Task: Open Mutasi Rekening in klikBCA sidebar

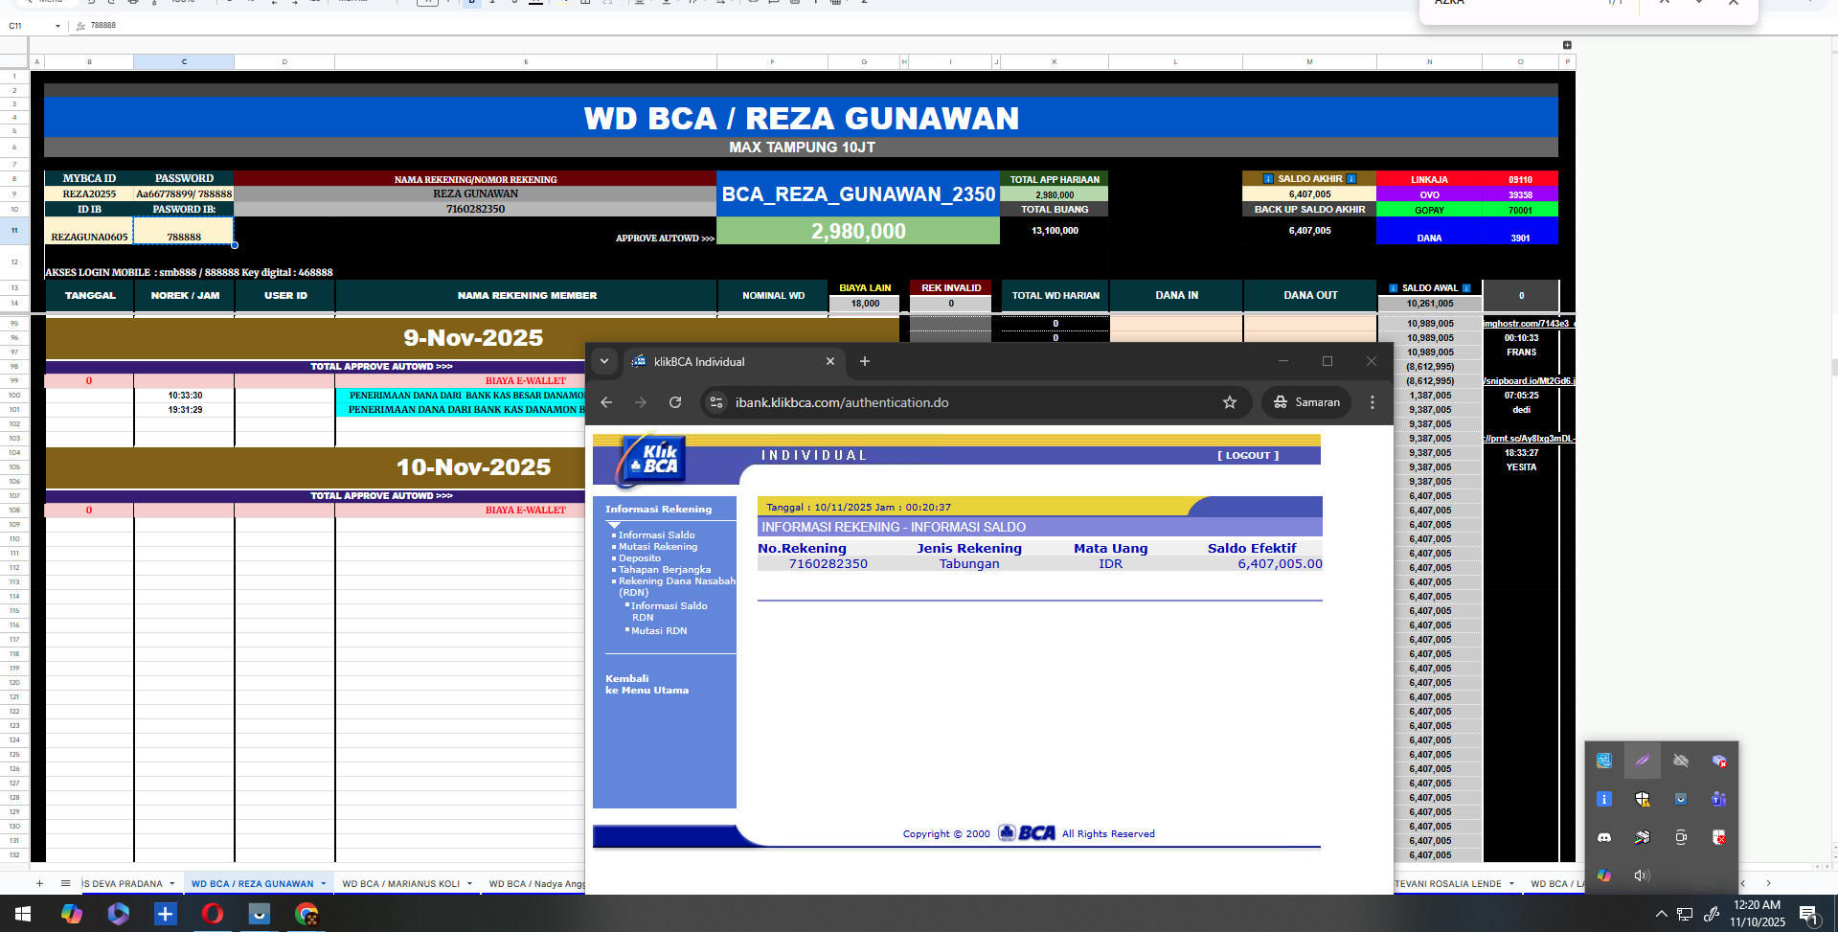Action: 658,547
